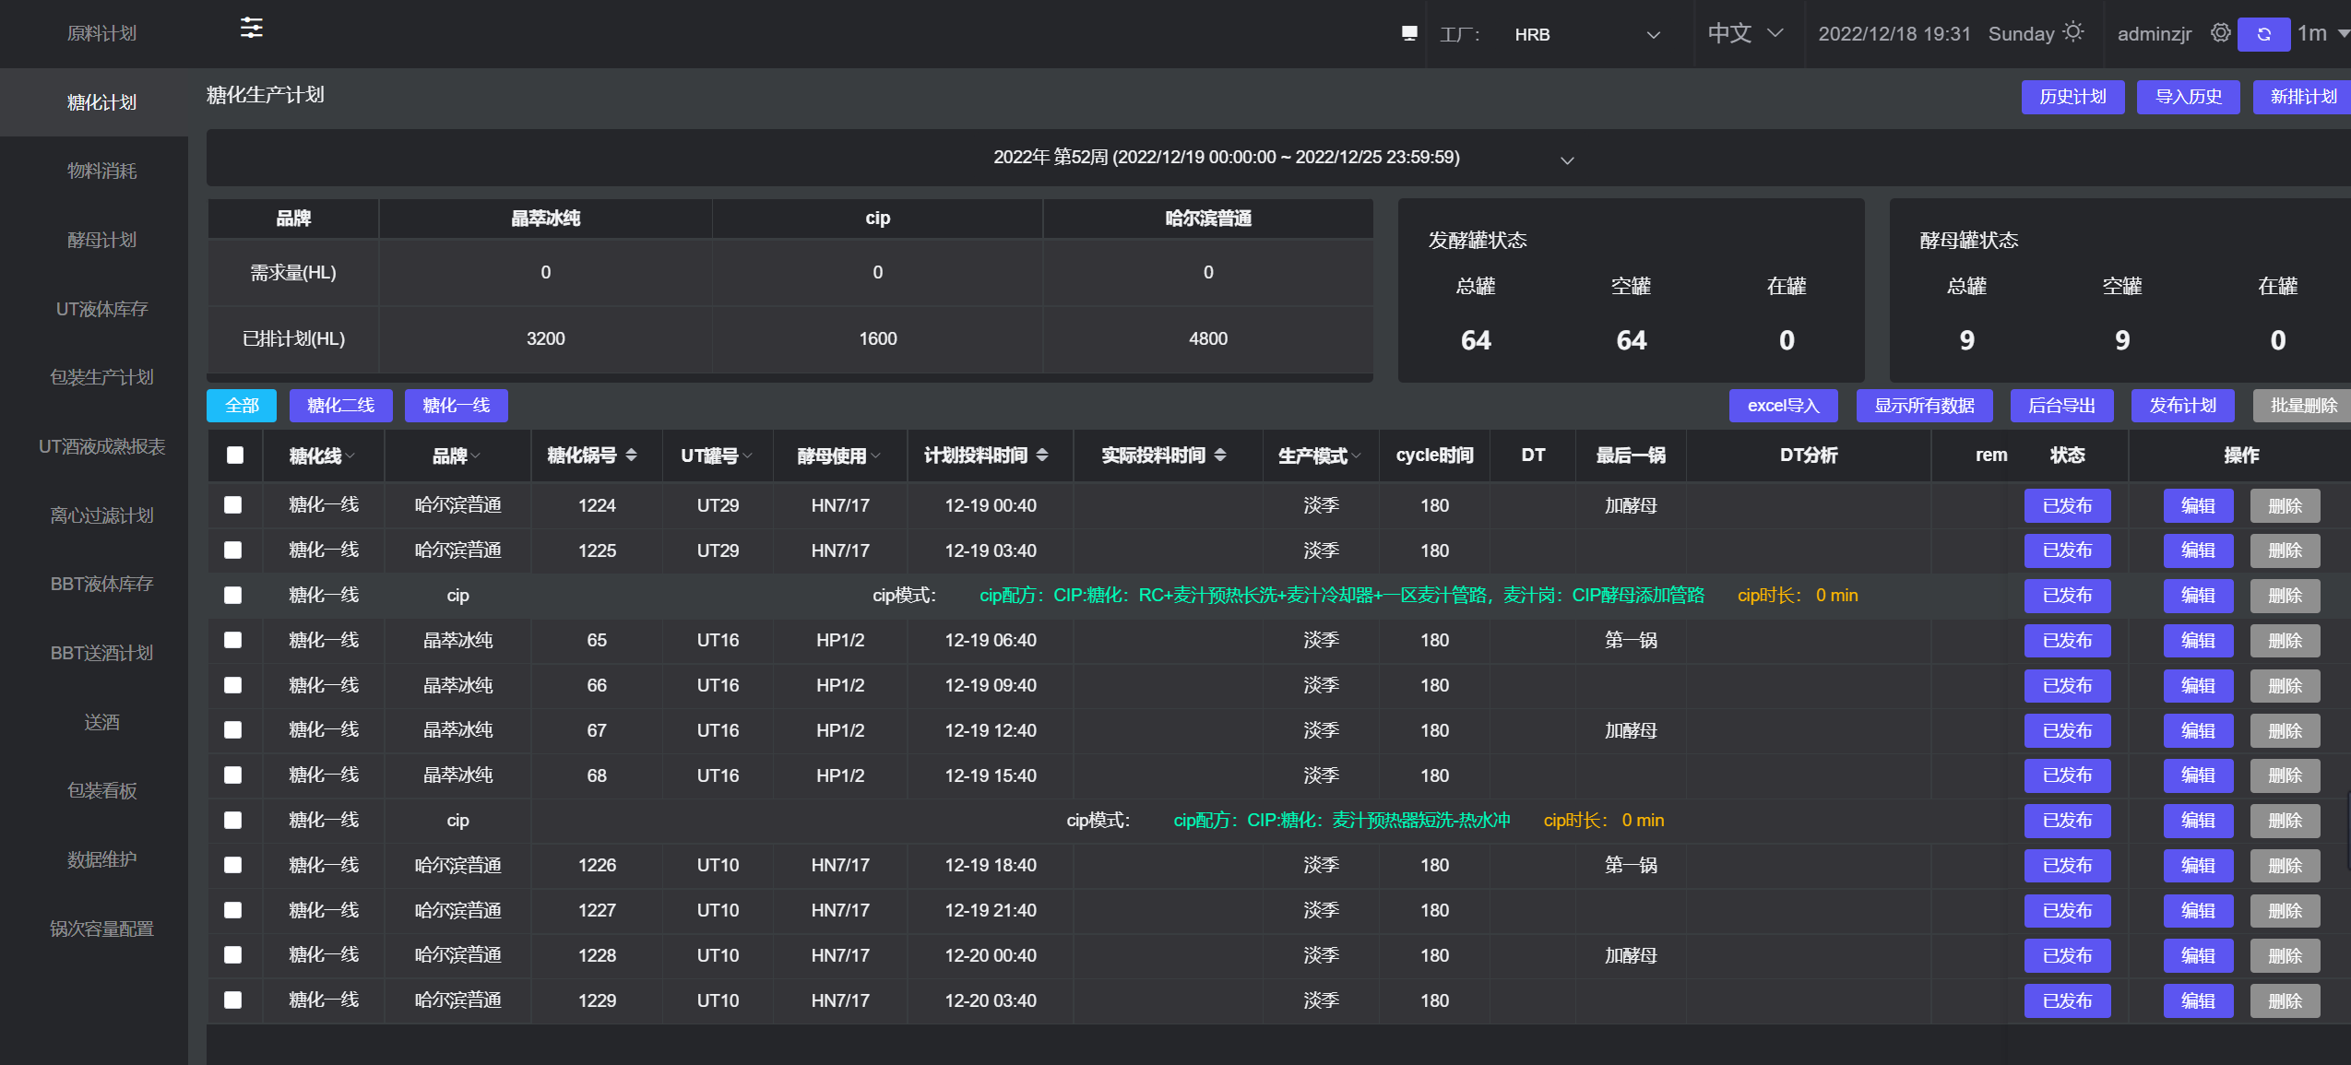Click the 新排计划 button

(x=2302, y=97)
